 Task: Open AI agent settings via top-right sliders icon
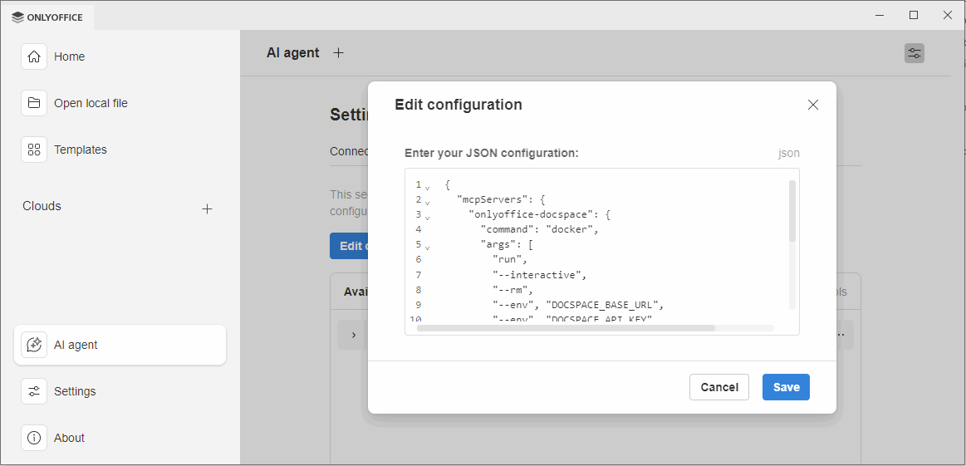pyautogui.click(x=914, y=53)
